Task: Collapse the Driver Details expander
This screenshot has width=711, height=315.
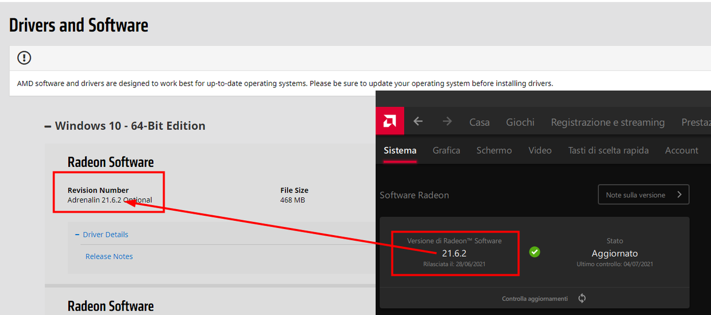Action: pos(102,235)
